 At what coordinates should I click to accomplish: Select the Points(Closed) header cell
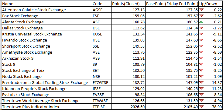[128, 4]
